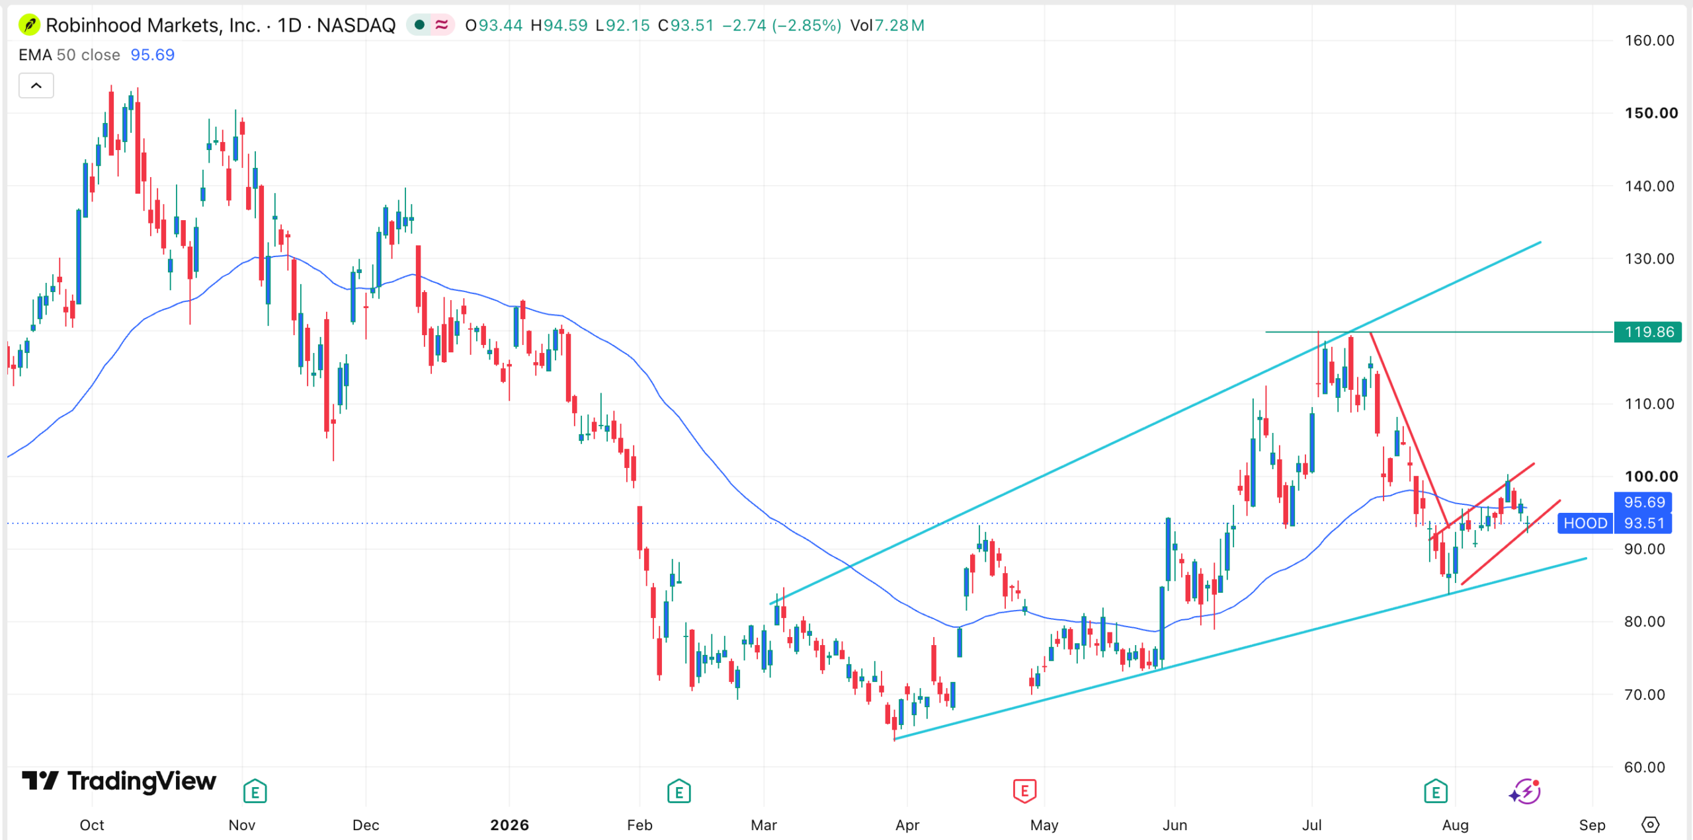Image resolution: width=1693 pixels, height=840 pixels.
Task: Click the volume value 7.28M
Action: [900, 25]
